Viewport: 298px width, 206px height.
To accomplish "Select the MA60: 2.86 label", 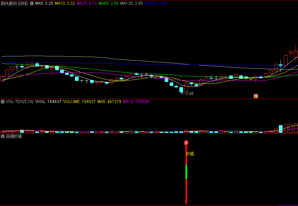I will pyautogui.click(x=109, y=3).
